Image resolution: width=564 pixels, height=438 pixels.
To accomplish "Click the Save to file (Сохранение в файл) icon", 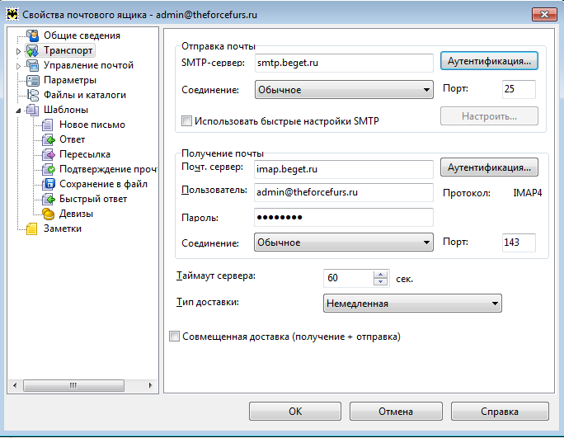I will [48, 184].
